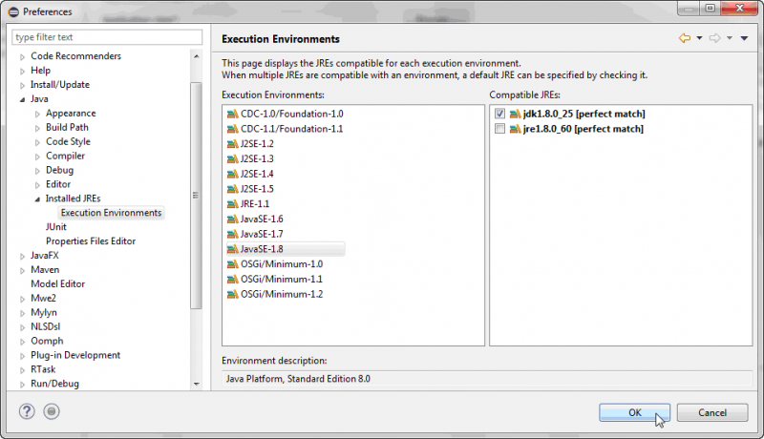The image size is (764, 439).
Task: Click the Preferences window title icon
Action: (13, 11)
